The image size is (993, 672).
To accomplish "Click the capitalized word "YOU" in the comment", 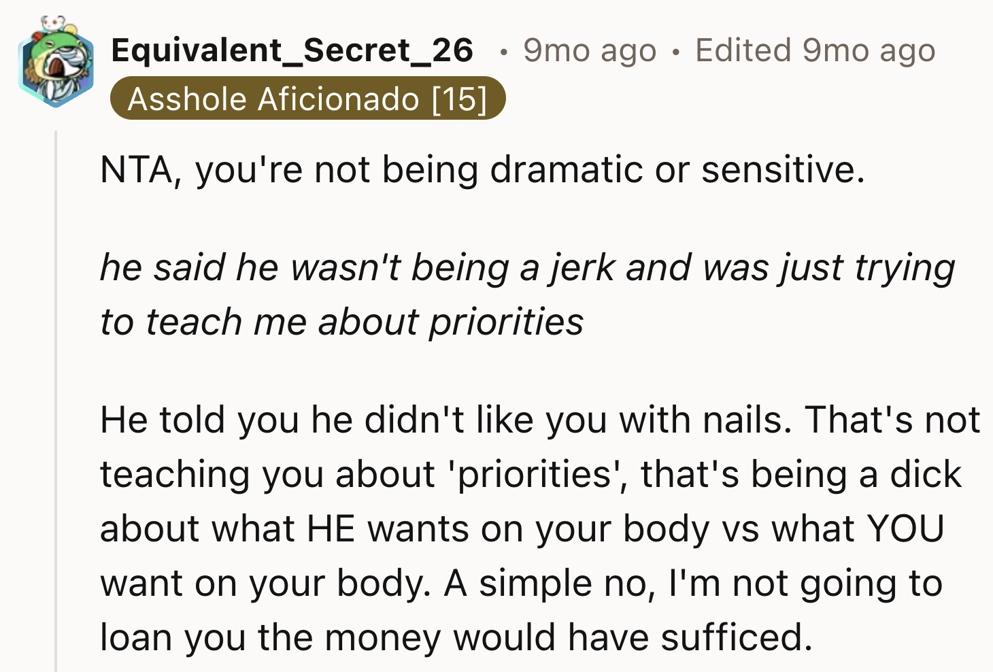I will click(x=905, y=528).
